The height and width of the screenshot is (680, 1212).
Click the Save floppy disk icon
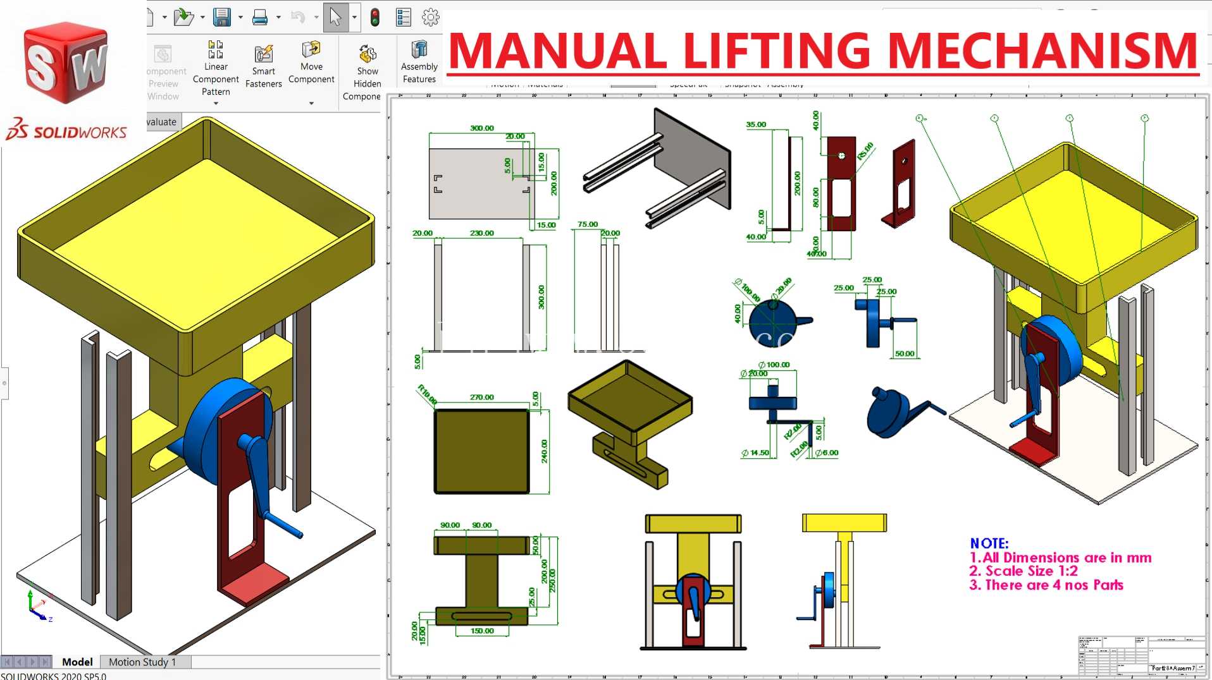[x=221, y=17]
